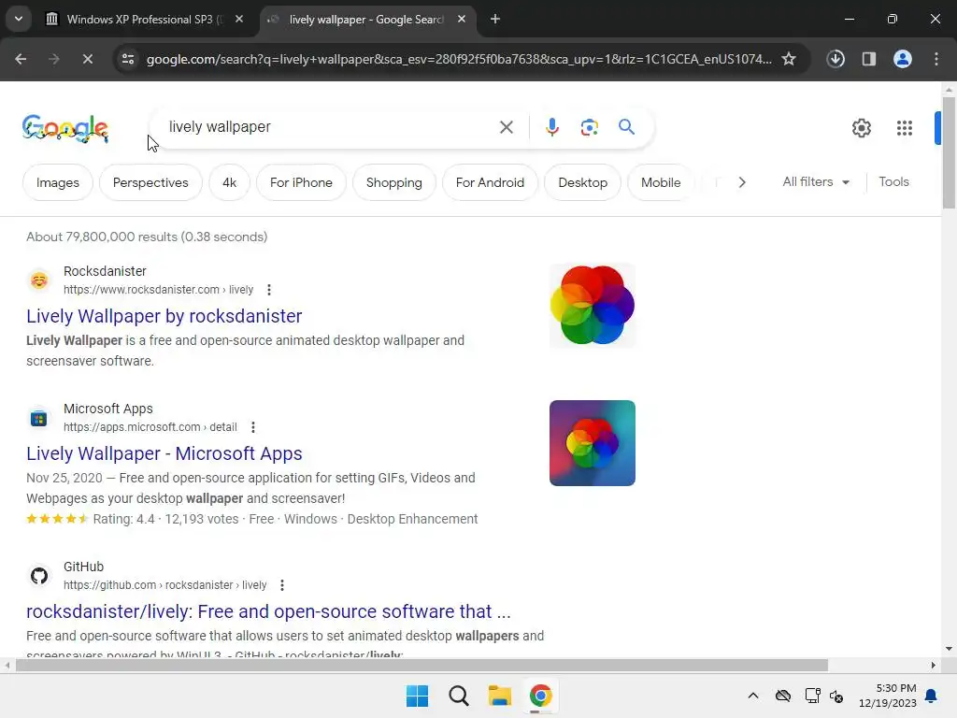957x718 pixels.
Task: Select the lively wallpaper Google Search tab
Action: (365, 20)
